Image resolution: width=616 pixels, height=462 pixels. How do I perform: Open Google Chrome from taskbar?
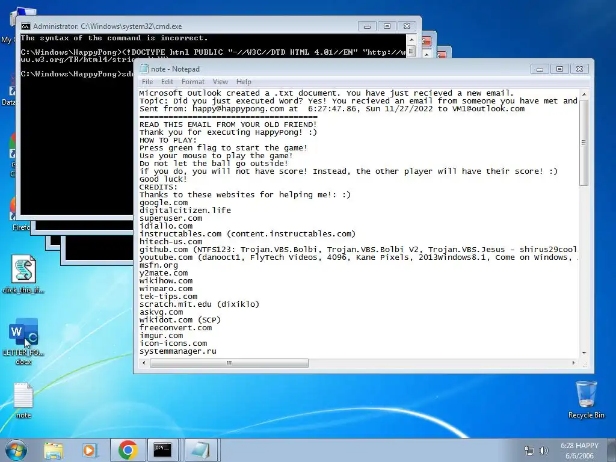pos(128,450)
